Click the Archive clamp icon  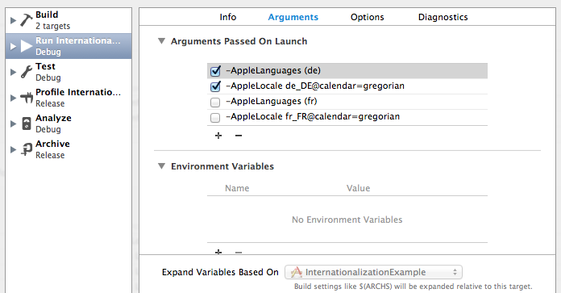tap(27, 149)
